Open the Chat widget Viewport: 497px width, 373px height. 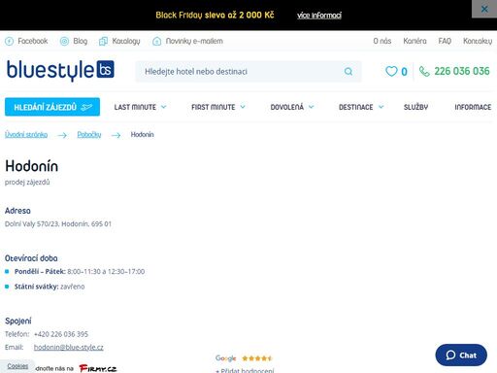(x=461, y=356)
